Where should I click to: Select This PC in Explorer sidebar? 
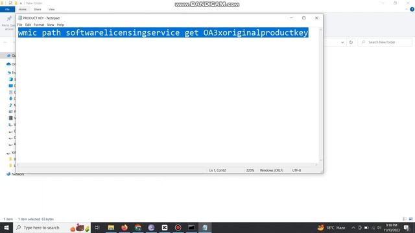coord(10,72)
